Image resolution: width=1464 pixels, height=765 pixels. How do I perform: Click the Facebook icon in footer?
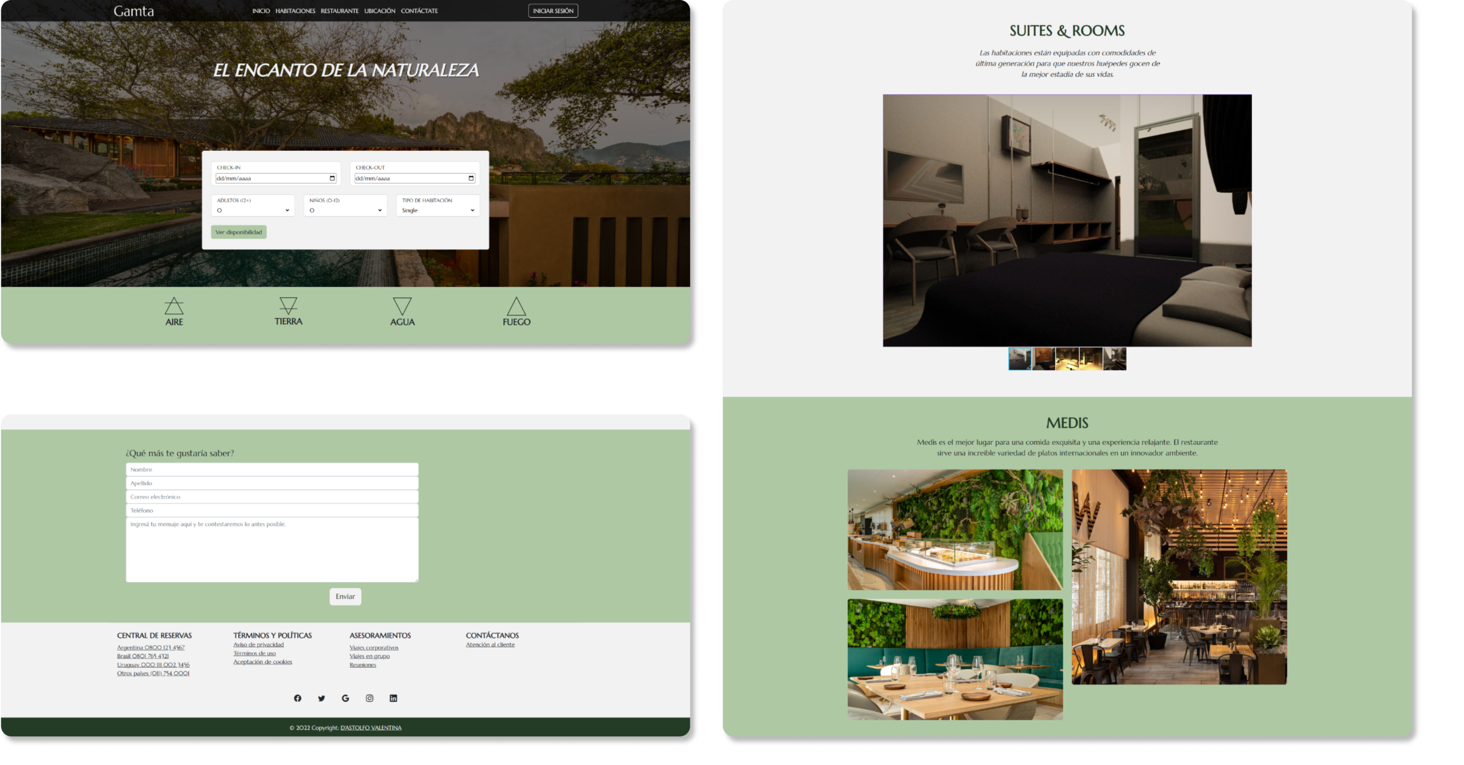(x=297, y=698)
